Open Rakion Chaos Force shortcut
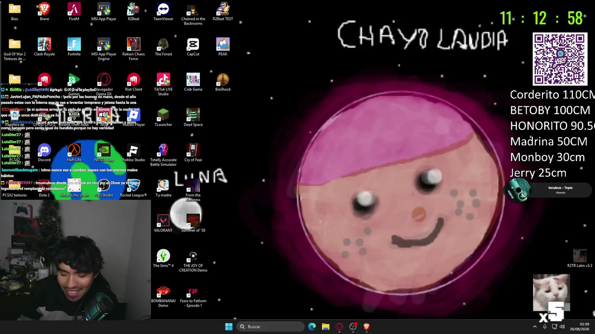Image resolution: width=595 pixels, height=334 pixels. click(x=133, y=49)
